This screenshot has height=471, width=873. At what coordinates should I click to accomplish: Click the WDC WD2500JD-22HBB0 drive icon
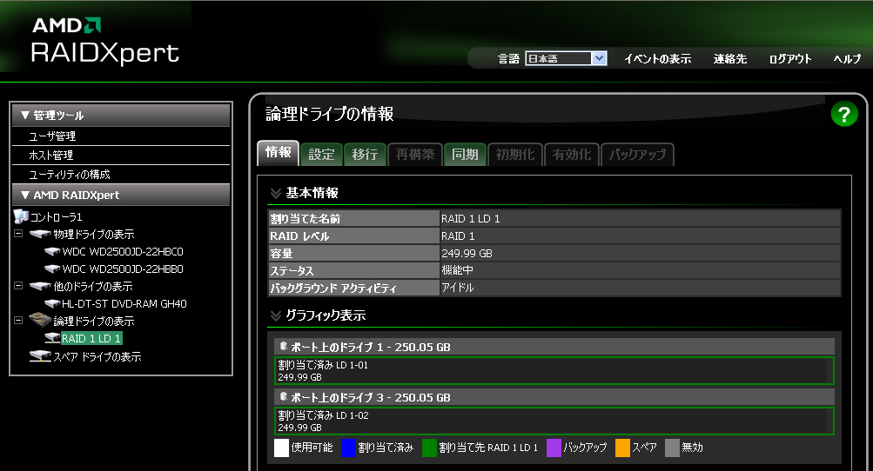52,269
